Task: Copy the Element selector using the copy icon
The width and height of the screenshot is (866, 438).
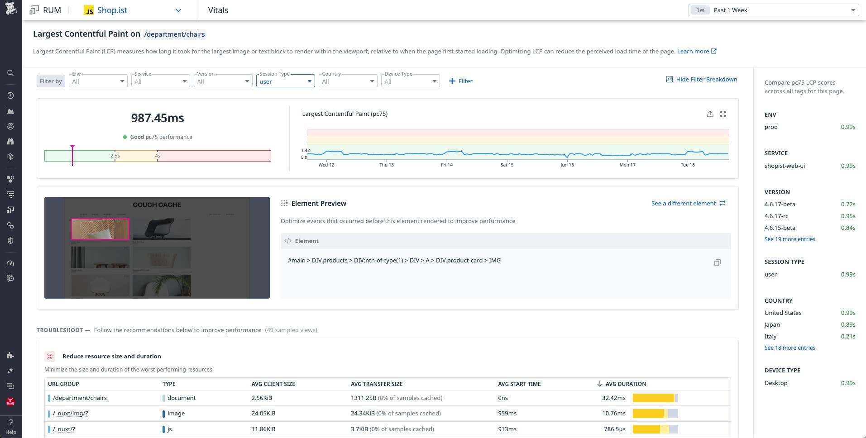Action: pos(717,262)
